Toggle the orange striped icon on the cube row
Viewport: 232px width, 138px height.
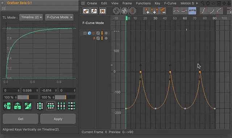(x=102, y=33)
